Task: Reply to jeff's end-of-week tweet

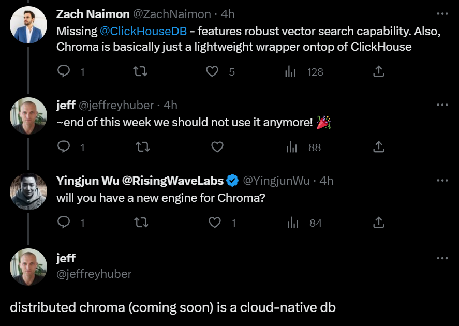Action: pyautogui.click(x=64, y=147)
